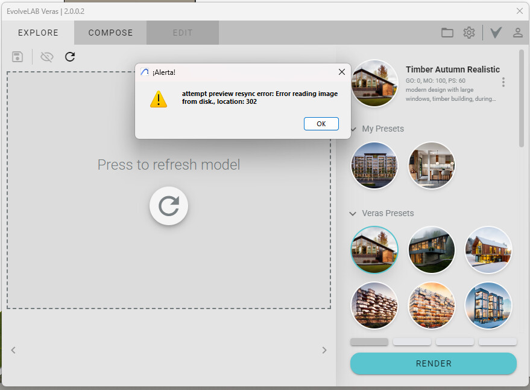Click the Veras checkmark logo icon
Image resolution: width=530 pixels, height=390 pixels.
tap(496, 33)
